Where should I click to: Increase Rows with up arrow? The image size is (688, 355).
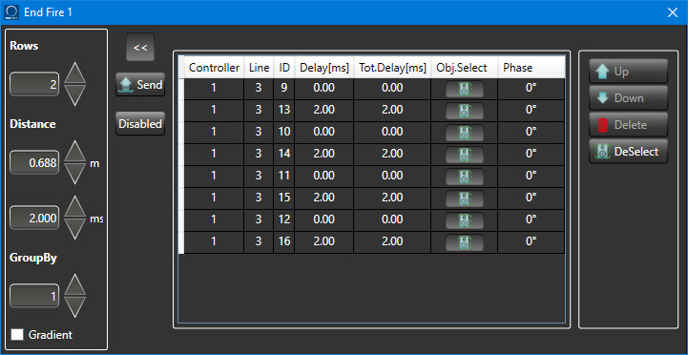[74, 73]
